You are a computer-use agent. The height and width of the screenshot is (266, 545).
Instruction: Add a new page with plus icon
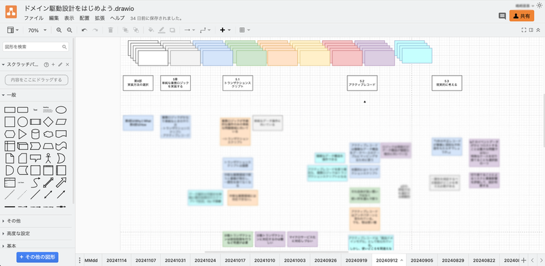point(524,260)
